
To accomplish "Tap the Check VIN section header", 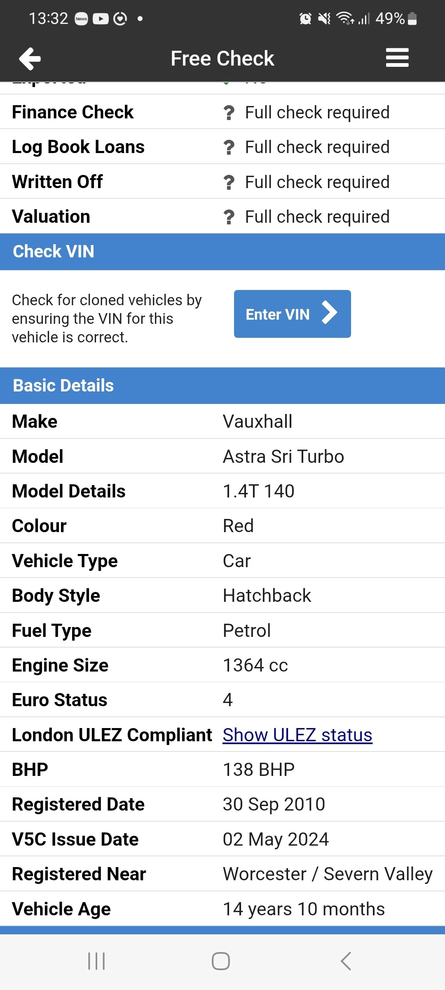I will (x=222, y=252).
